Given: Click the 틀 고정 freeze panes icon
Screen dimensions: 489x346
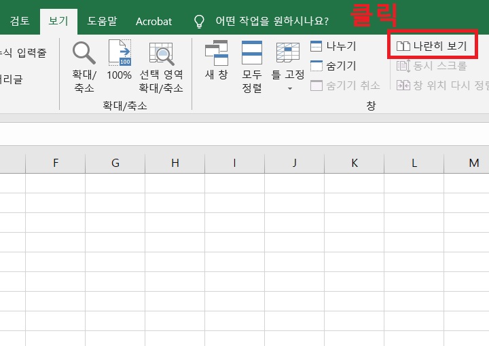Looking at the screenshot, I should [x=287, y=53].
